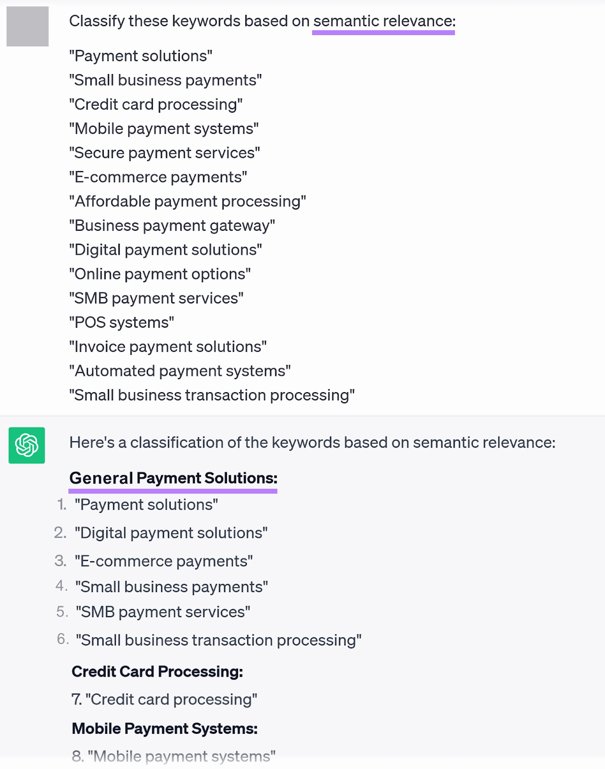Click the "General Payment Solutions" heading
The image size is (605, 769).
point(173,478)
